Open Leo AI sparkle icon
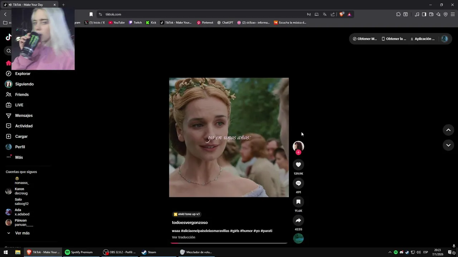 point(438,14)
